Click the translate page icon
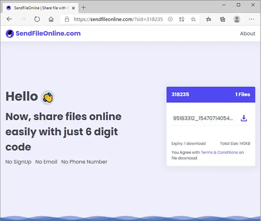261x221 pixels. tap(182, 19)
